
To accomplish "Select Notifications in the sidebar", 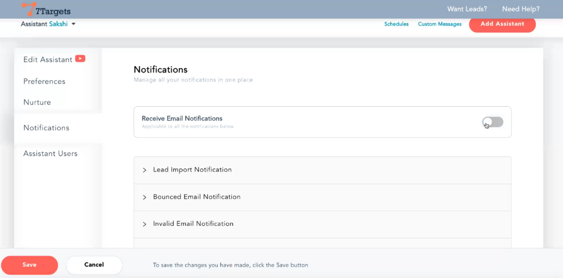I will (46, 128).
